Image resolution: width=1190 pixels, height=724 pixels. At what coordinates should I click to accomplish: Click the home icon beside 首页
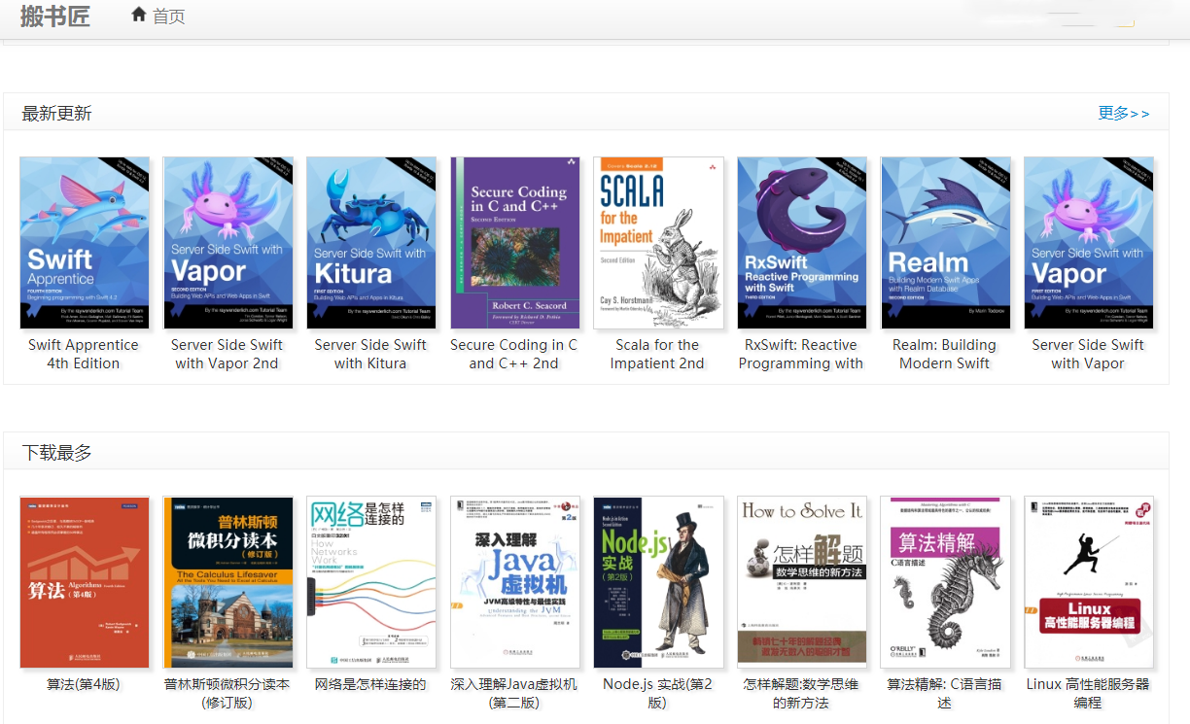139,15
